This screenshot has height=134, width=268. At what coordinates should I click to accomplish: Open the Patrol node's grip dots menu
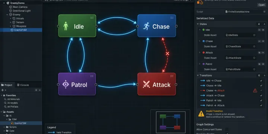click(x=92, y=76)
